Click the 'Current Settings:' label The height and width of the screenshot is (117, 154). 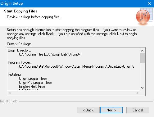[19, 44]
